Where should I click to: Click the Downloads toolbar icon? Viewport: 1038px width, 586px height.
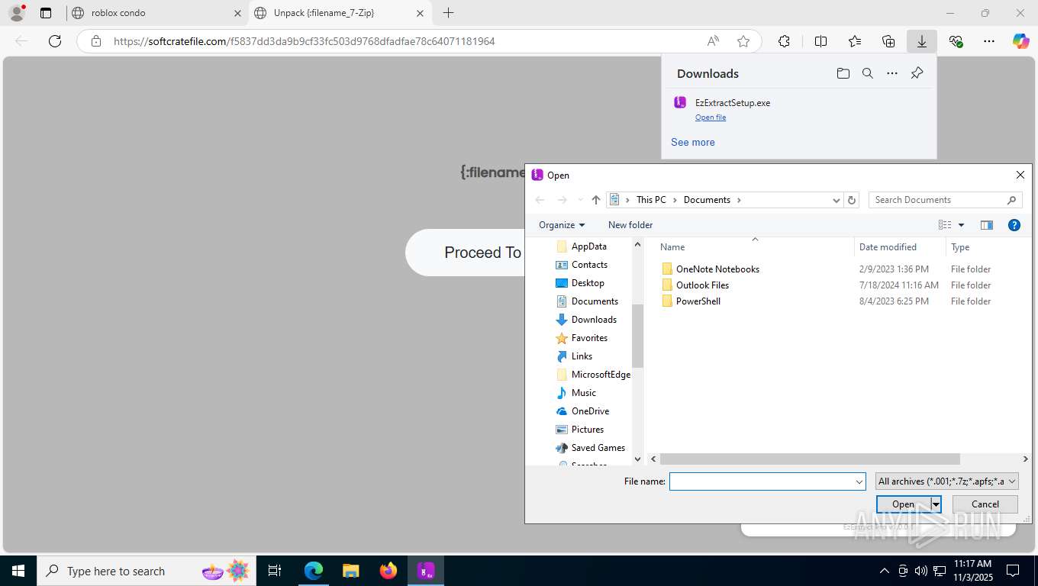point(922,41)
